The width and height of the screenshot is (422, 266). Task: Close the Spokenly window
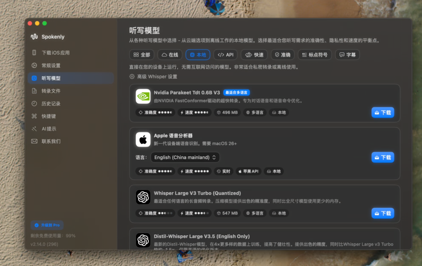click(30, 23)
